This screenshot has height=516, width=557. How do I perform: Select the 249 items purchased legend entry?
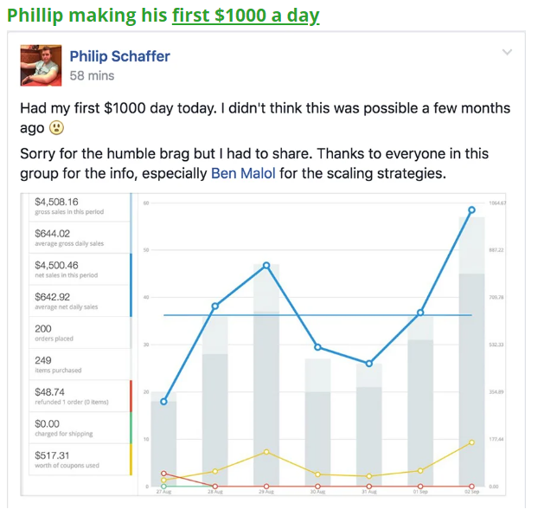(x=80, y=364)
